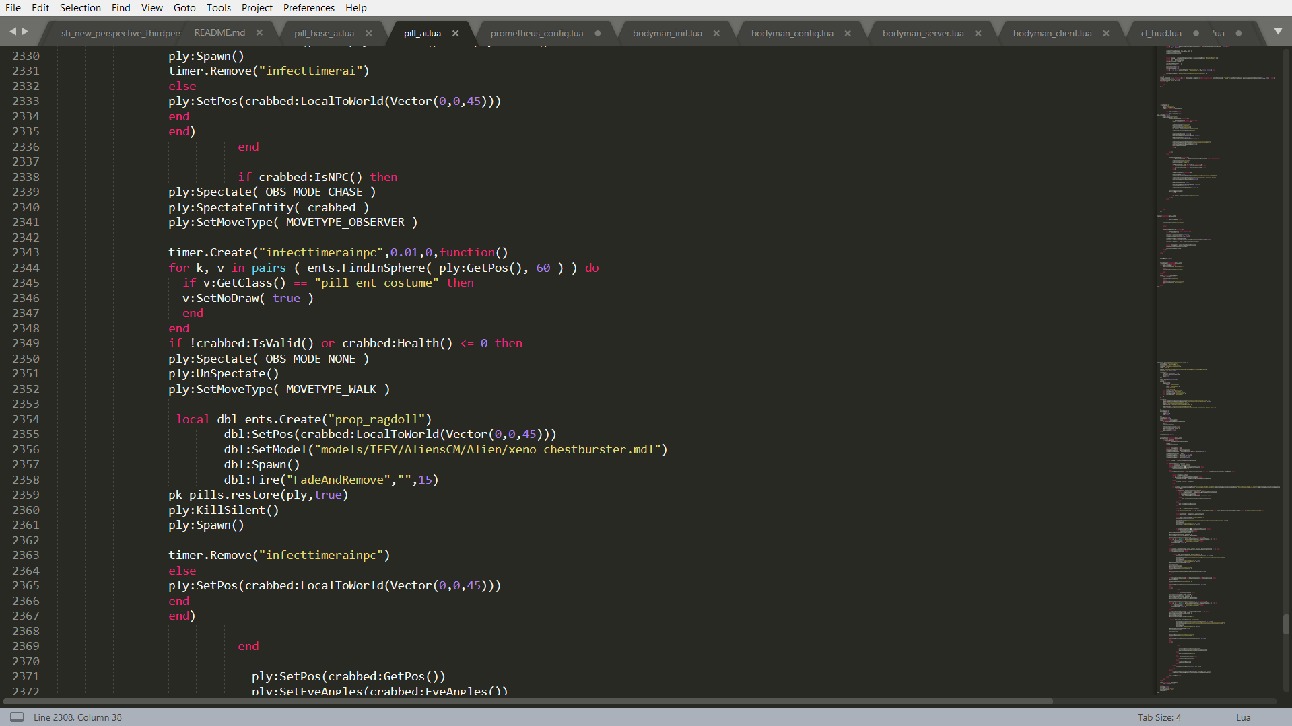Open the File menu
Viewport: 1292px width, 726px height.
(13, 8)
